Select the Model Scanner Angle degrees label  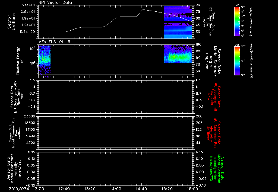pyautogui.click(x=213, y=61)
